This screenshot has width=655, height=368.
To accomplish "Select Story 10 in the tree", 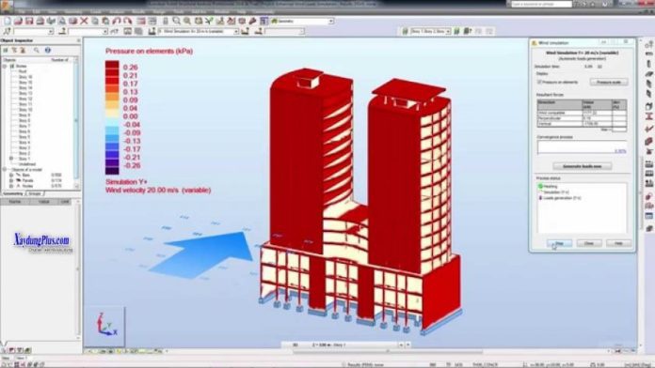I will click(25, 110).
